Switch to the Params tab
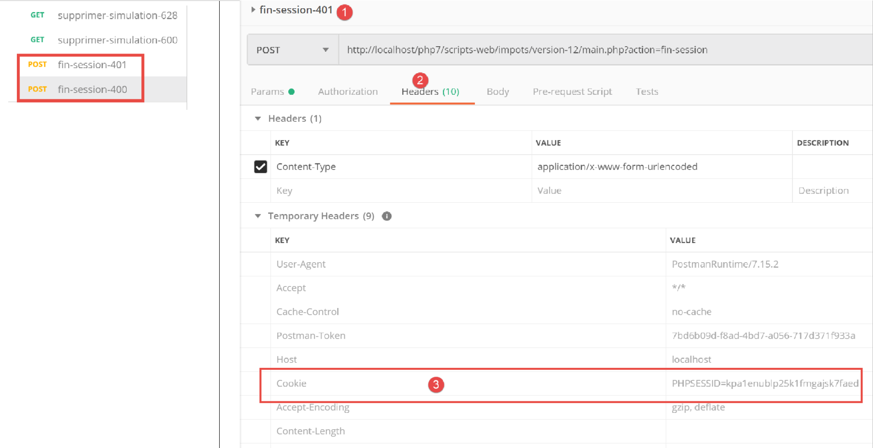Image resolution: width=873 pixels, height=448 pixels. pos(267,92)
